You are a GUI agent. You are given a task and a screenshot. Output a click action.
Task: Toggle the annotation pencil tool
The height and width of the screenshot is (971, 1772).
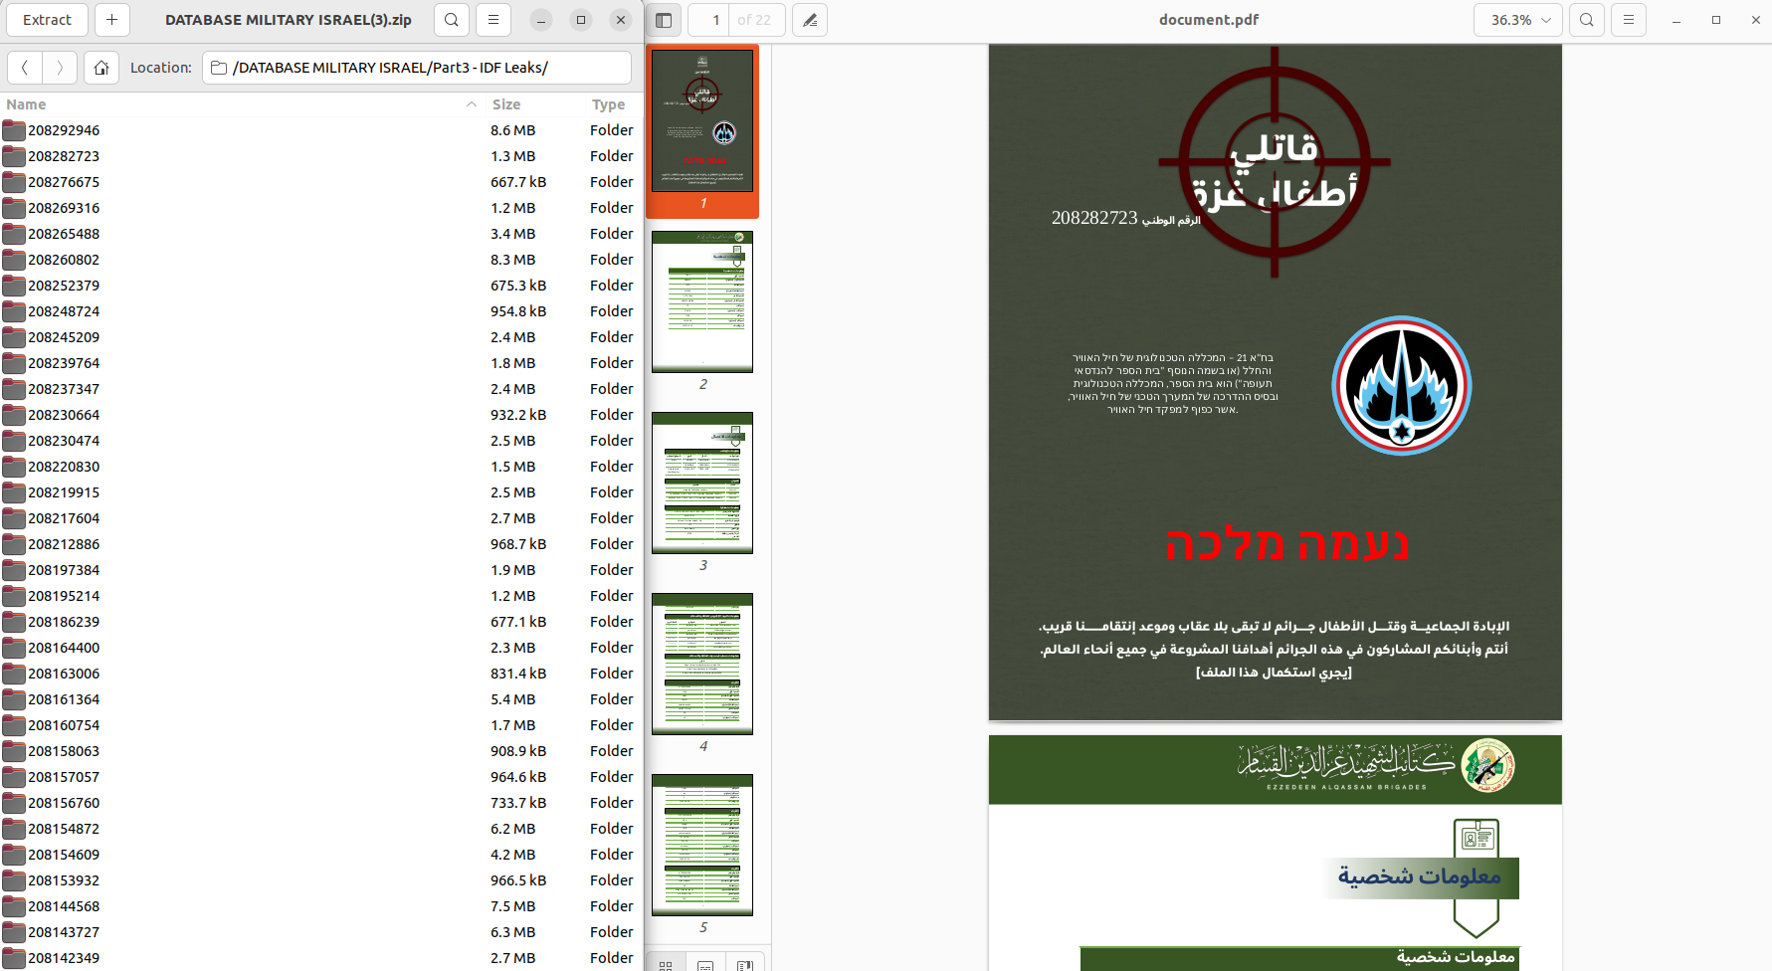point(810,20)
